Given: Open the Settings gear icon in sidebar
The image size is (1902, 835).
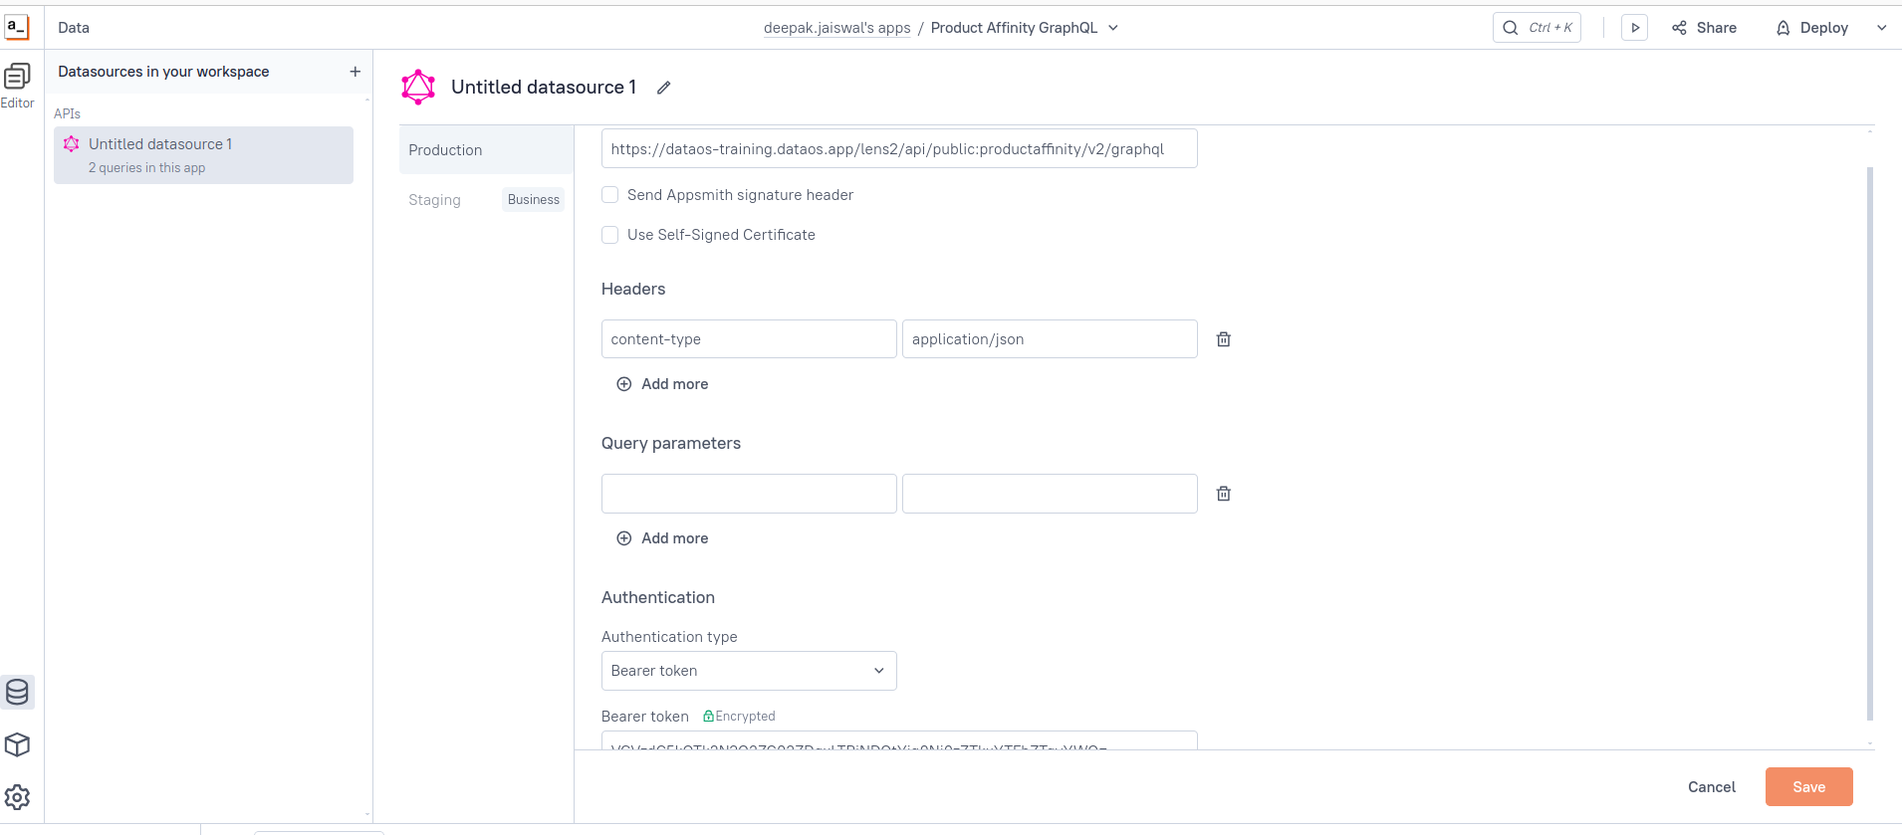Looking at the screenshot, I should pos(17,797).
